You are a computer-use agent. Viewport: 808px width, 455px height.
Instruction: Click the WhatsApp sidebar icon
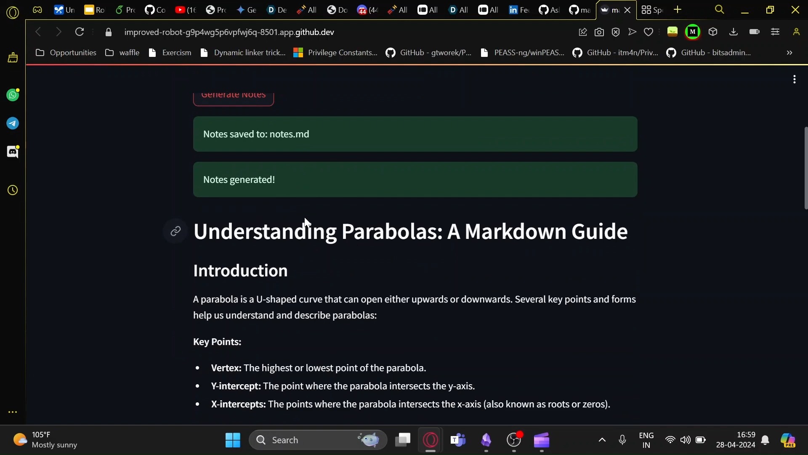tap(13, 95)
